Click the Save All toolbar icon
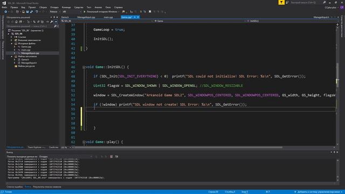Screen dimensions: 345x194 tap(31, 12)
